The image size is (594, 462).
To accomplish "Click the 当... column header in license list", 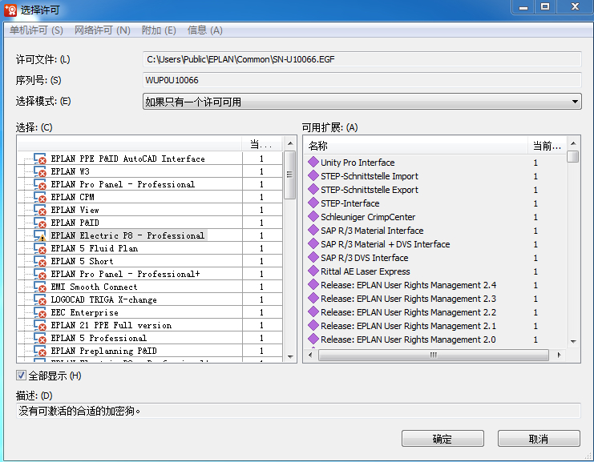I will [x=262, y=145].
